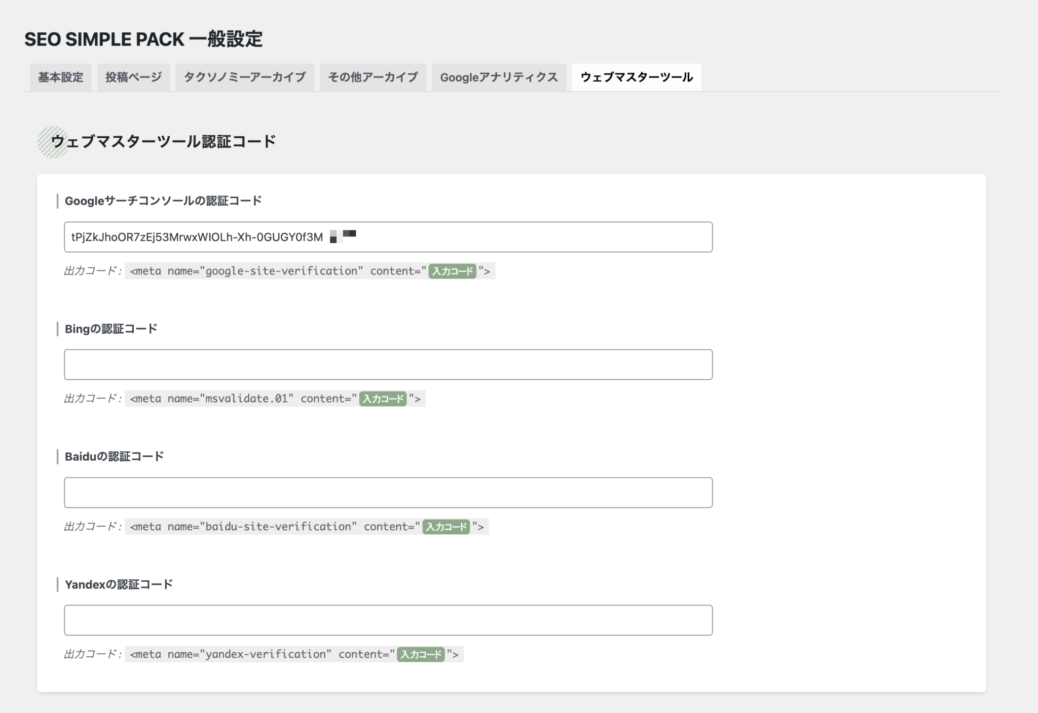1038x713 pixels.
Task: Click the Googleサーチコンソールの認証コード label
Action: point(163,201)
